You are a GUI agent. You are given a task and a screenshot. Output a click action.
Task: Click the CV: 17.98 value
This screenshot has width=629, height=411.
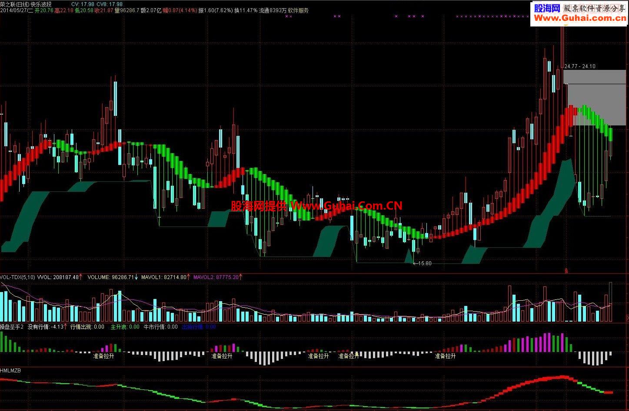83,4
